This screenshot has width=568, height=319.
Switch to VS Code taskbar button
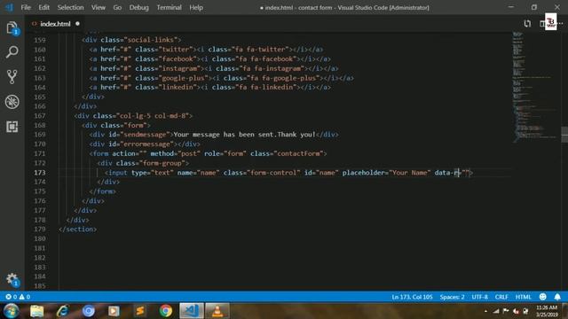pyautogui.click(x=192, y=311)
